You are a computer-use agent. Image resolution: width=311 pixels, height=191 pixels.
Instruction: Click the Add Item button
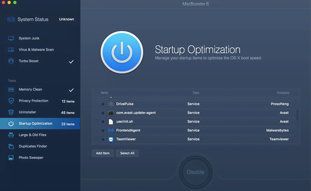click(103, 153)
